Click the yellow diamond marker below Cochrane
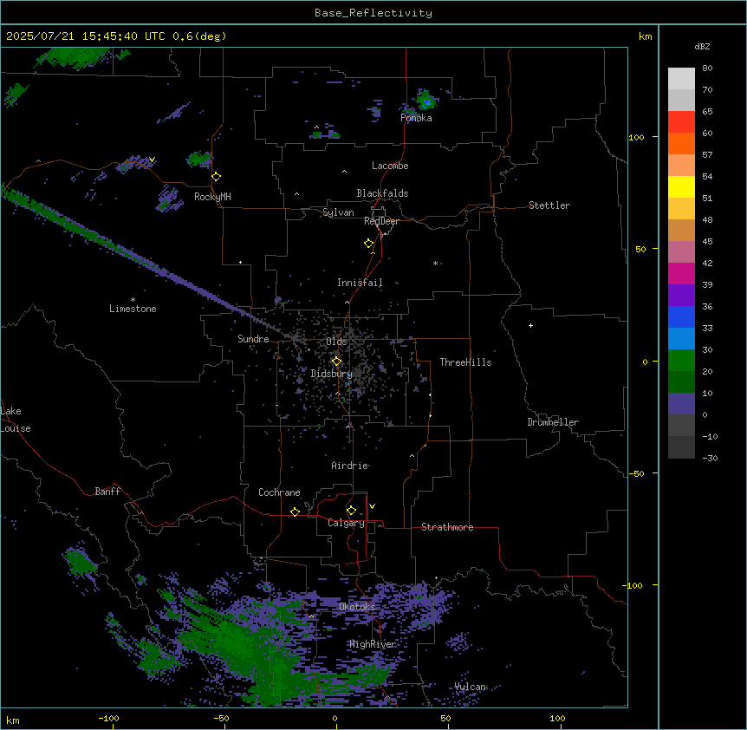Image resolution: width=747 pixels, height=730 pixels. (295, 512)
